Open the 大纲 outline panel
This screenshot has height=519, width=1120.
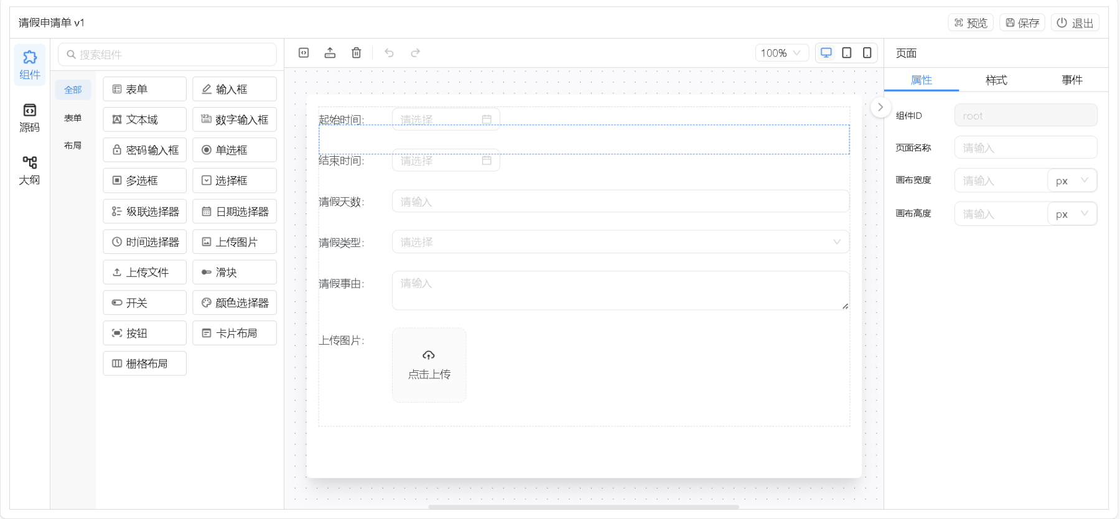point(29,171)
